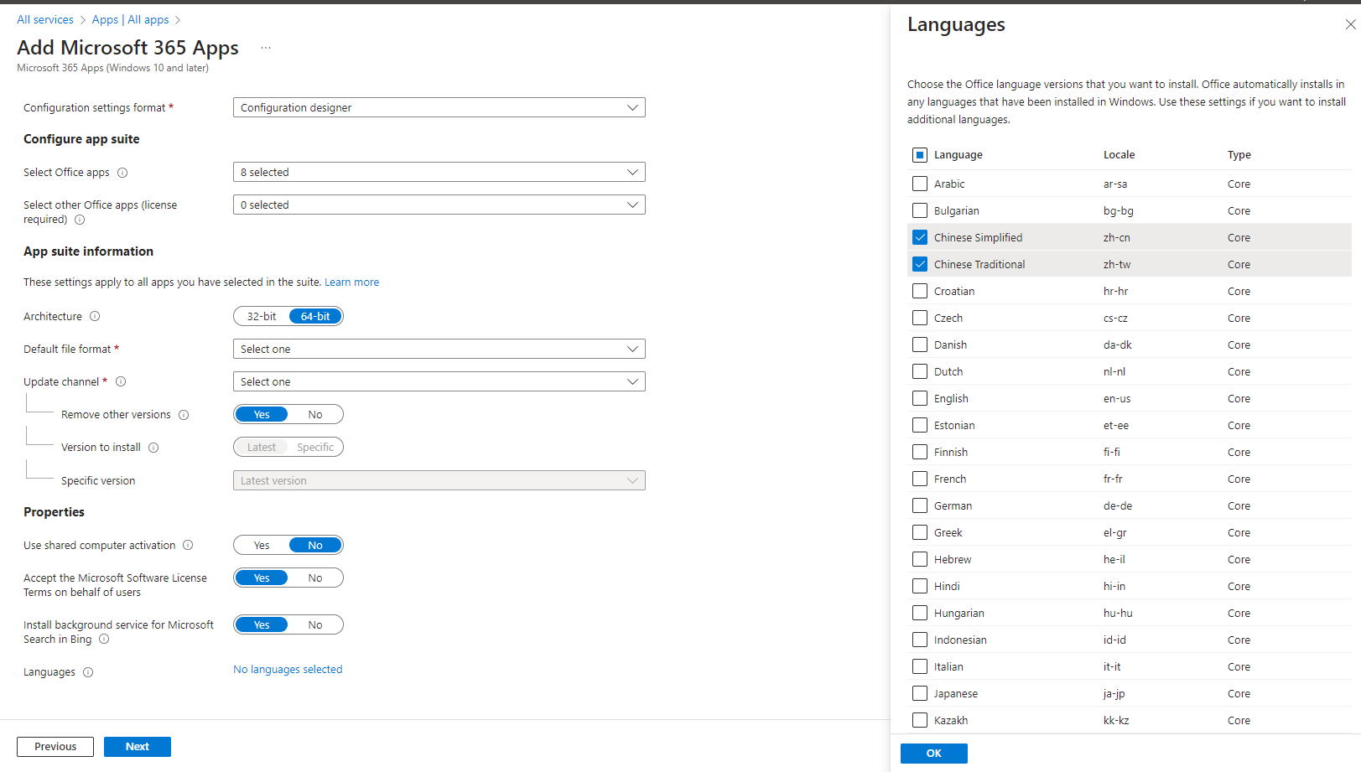The height and width of the screenshot is (772, 1361).
Task: Open the Learn more link
Action: (x=352, y=282)
